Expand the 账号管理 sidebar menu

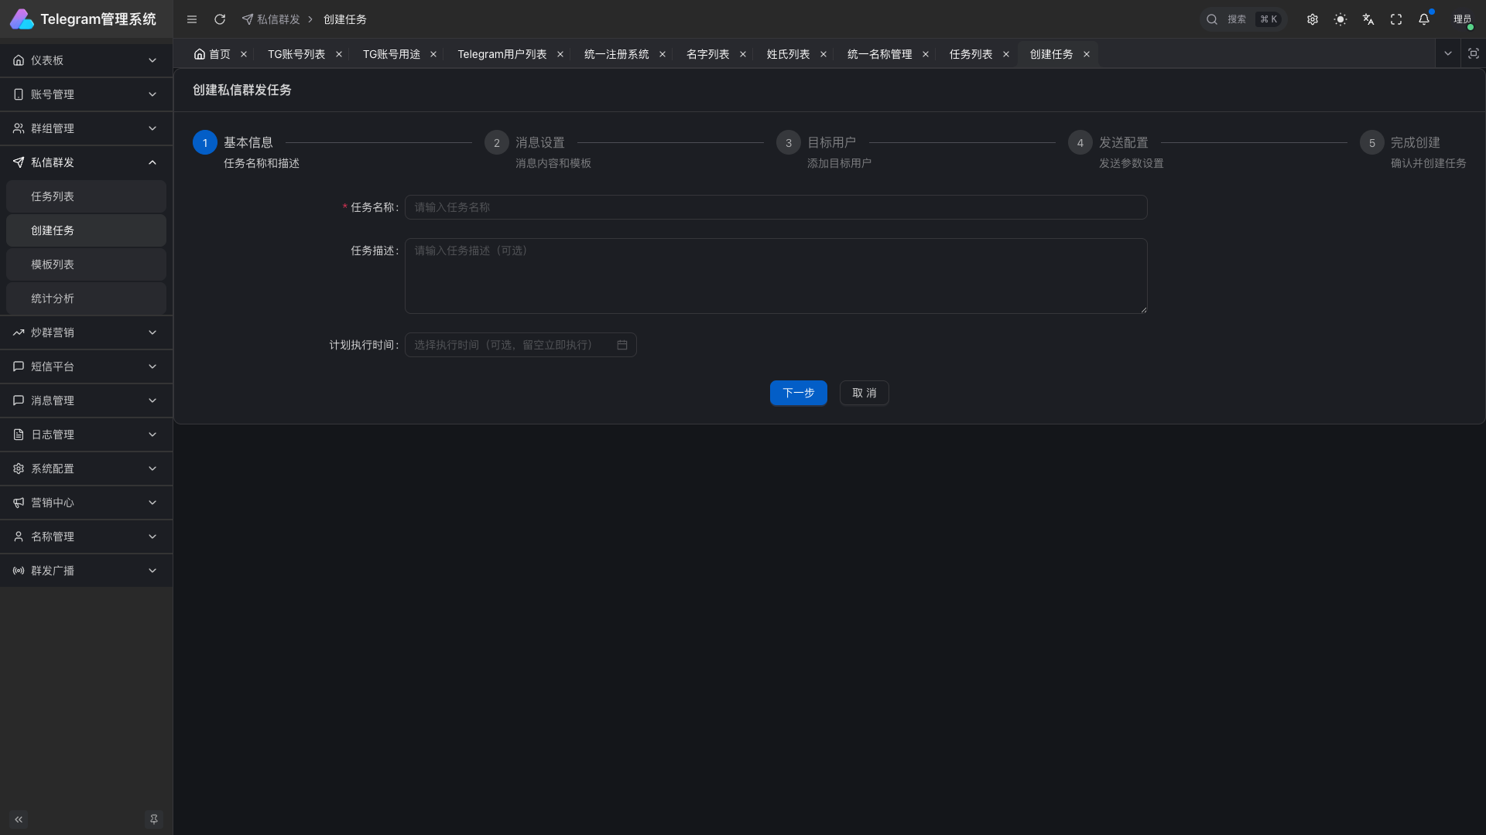coord(86,94)
